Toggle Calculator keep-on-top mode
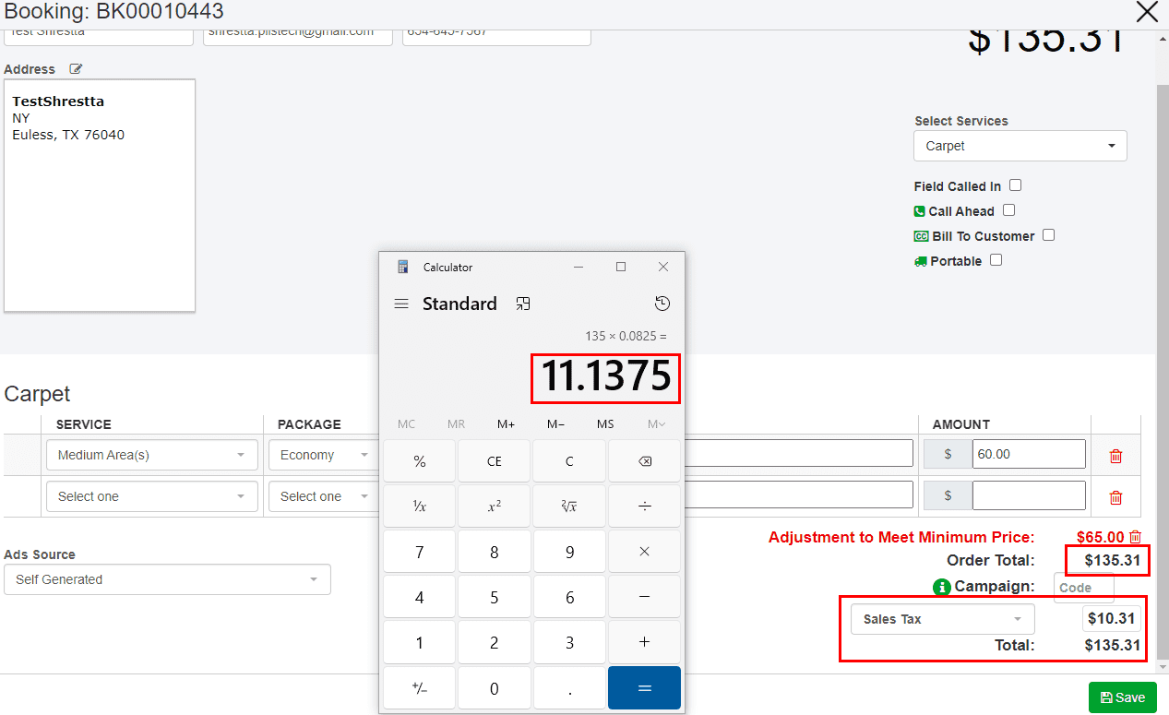 coord(523,304)
